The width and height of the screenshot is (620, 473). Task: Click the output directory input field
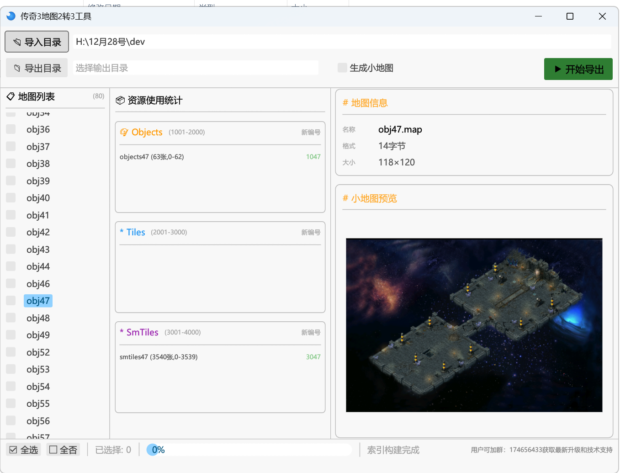(196, 68)
